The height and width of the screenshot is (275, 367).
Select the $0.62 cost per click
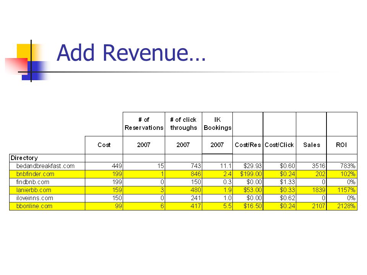pos(279,198)
